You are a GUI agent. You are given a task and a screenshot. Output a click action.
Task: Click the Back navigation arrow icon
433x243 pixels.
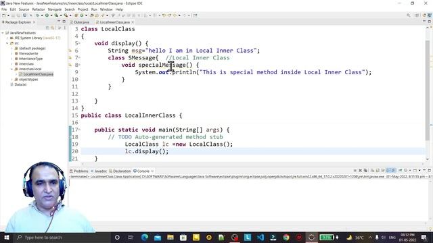tap(175, 16)
